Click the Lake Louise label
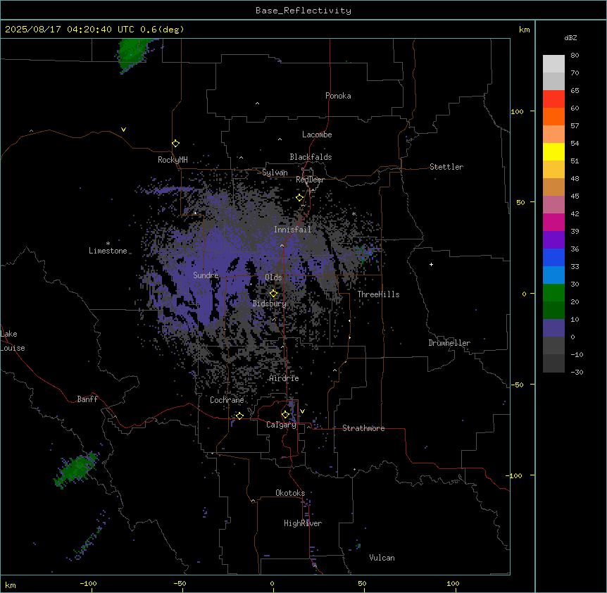 13,341
